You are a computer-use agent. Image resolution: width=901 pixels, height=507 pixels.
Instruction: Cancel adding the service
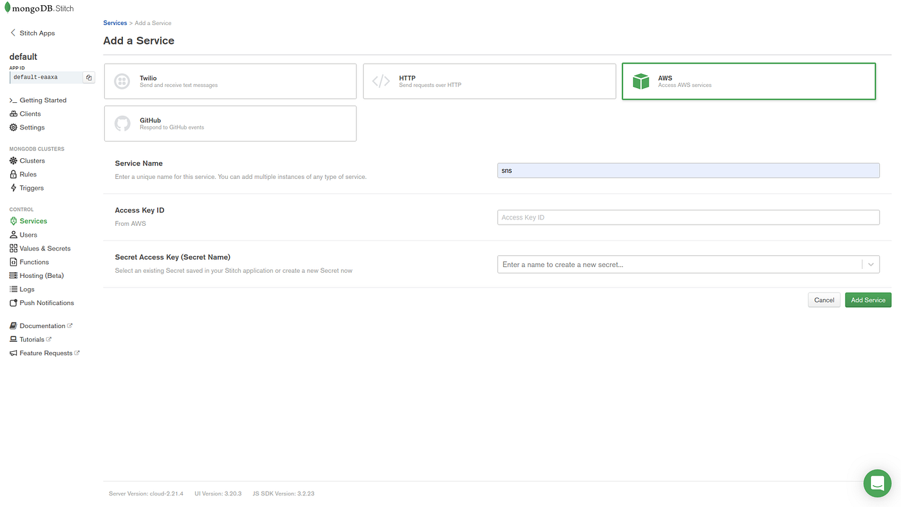824,299
